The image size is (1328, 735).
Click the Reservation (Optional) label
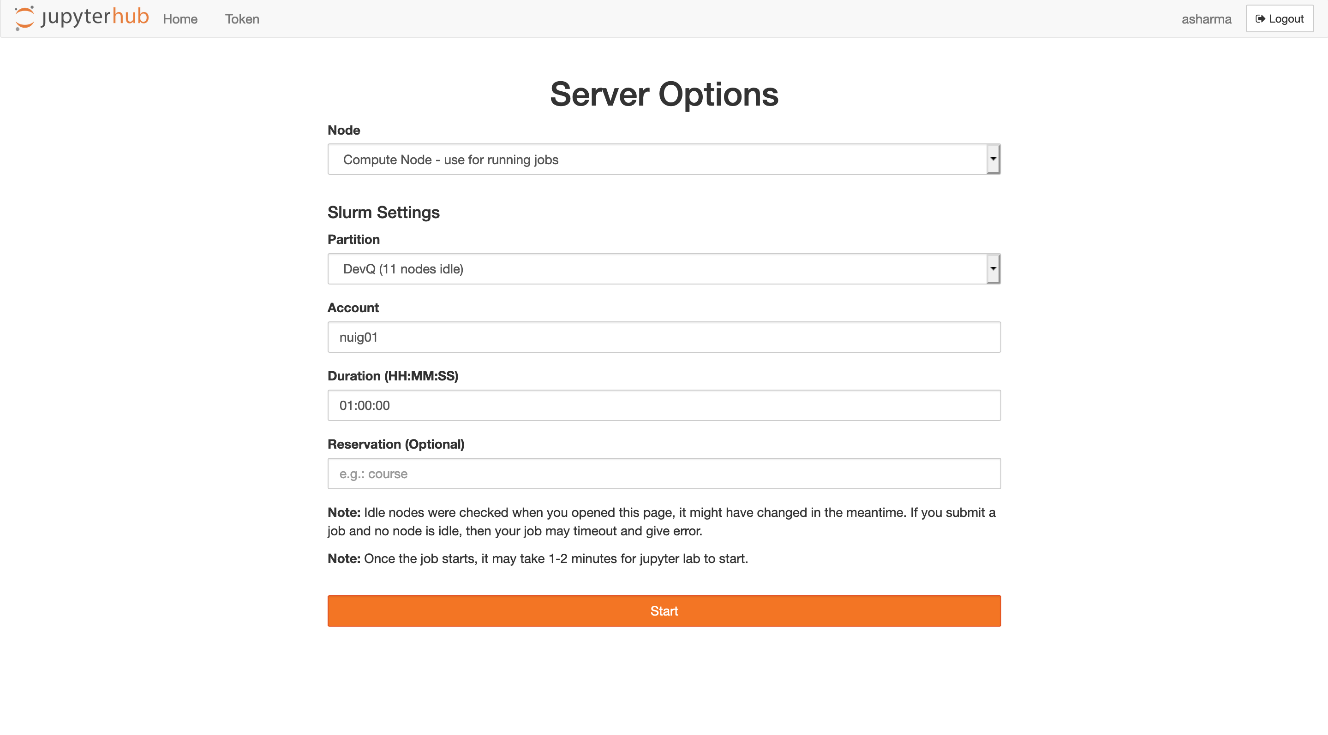(x=396, y=445)
